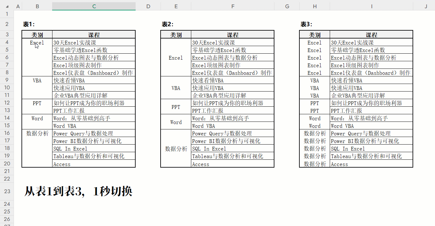
Task: Click '快速看懂VBA' in 表1
Action: click(94, 80)
